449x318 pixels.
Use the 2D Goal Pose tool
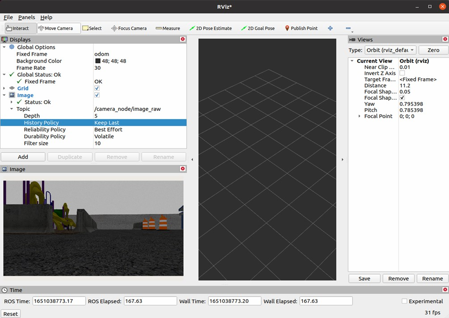258,28
